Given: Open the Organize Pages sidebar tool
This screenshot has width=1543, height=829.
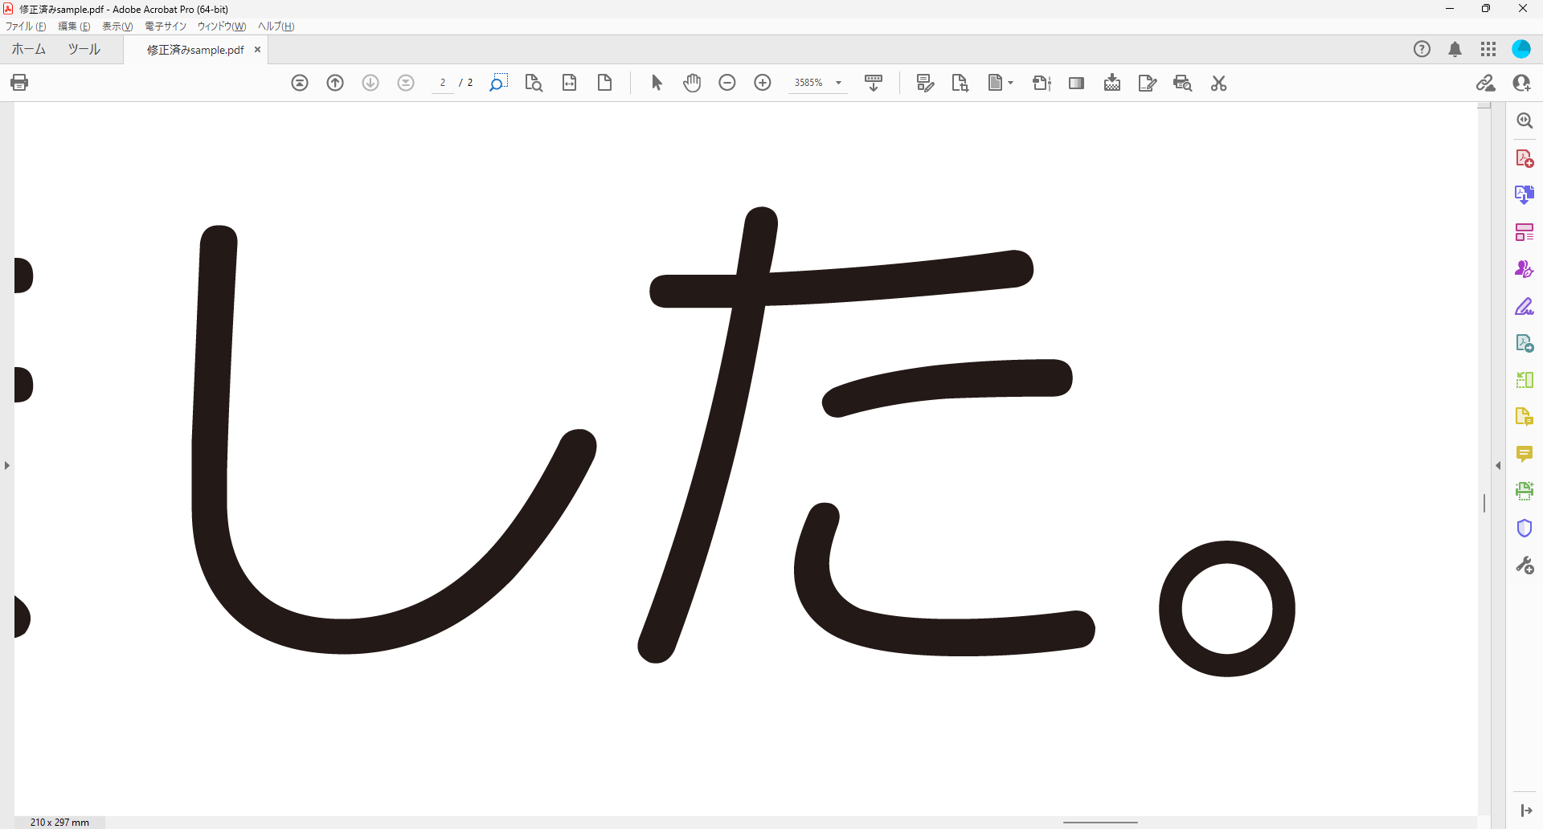Looking at the screenshot, I should [x=1525, y=233].
